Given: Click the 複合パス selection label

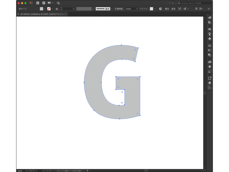Looking at the screenshot, I should (23, 9).
